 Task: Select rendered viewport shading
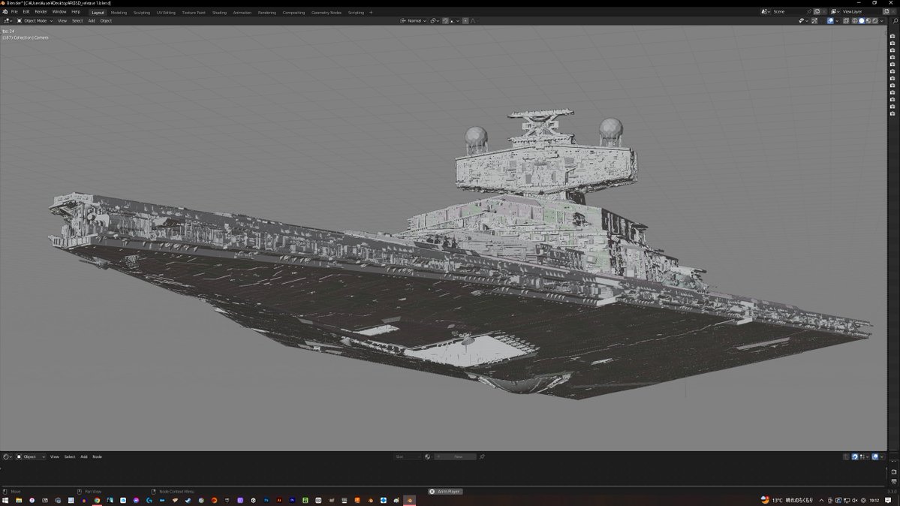[x=875, y=21]
